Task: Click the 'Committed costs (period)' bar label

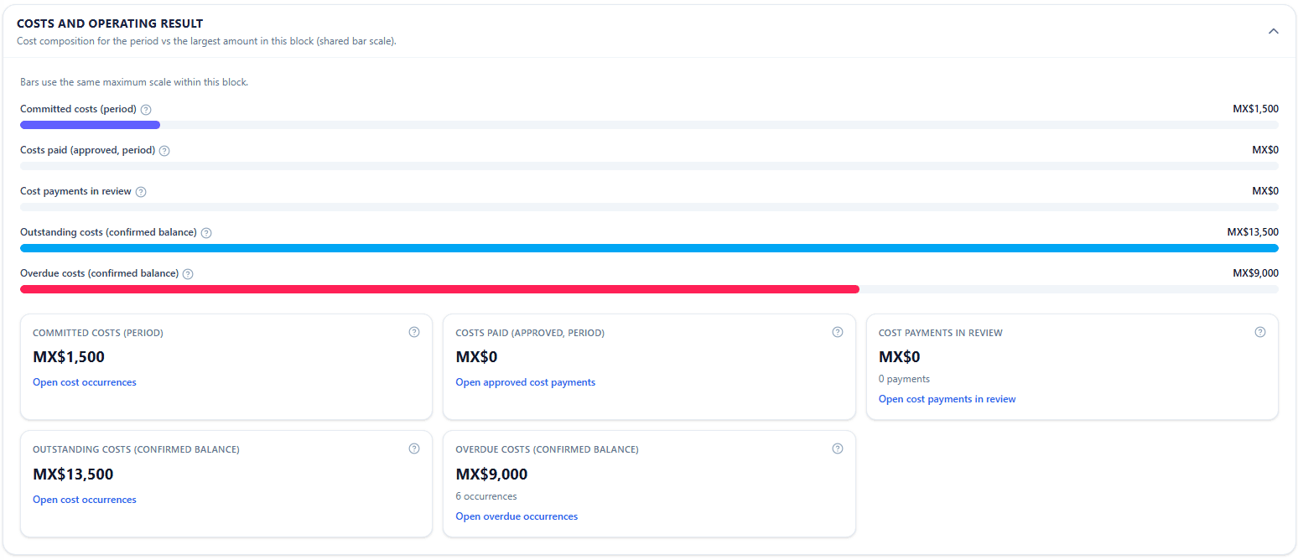Action: 78,109
